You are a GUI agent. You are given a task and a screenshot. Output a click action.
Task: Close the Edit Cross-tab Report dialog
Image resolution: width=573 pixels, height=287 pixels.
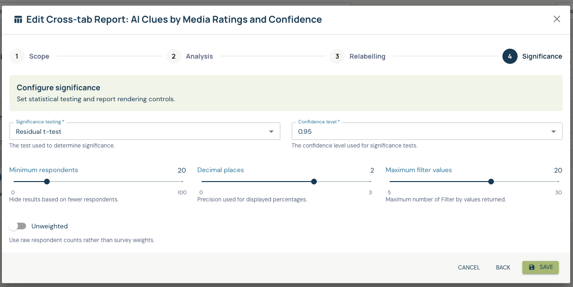click(x=557, y=19)
